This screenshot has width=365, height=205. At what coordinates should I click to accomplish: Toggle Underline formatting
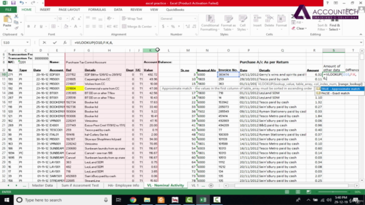pyautogui.click(x=41, y=27)
